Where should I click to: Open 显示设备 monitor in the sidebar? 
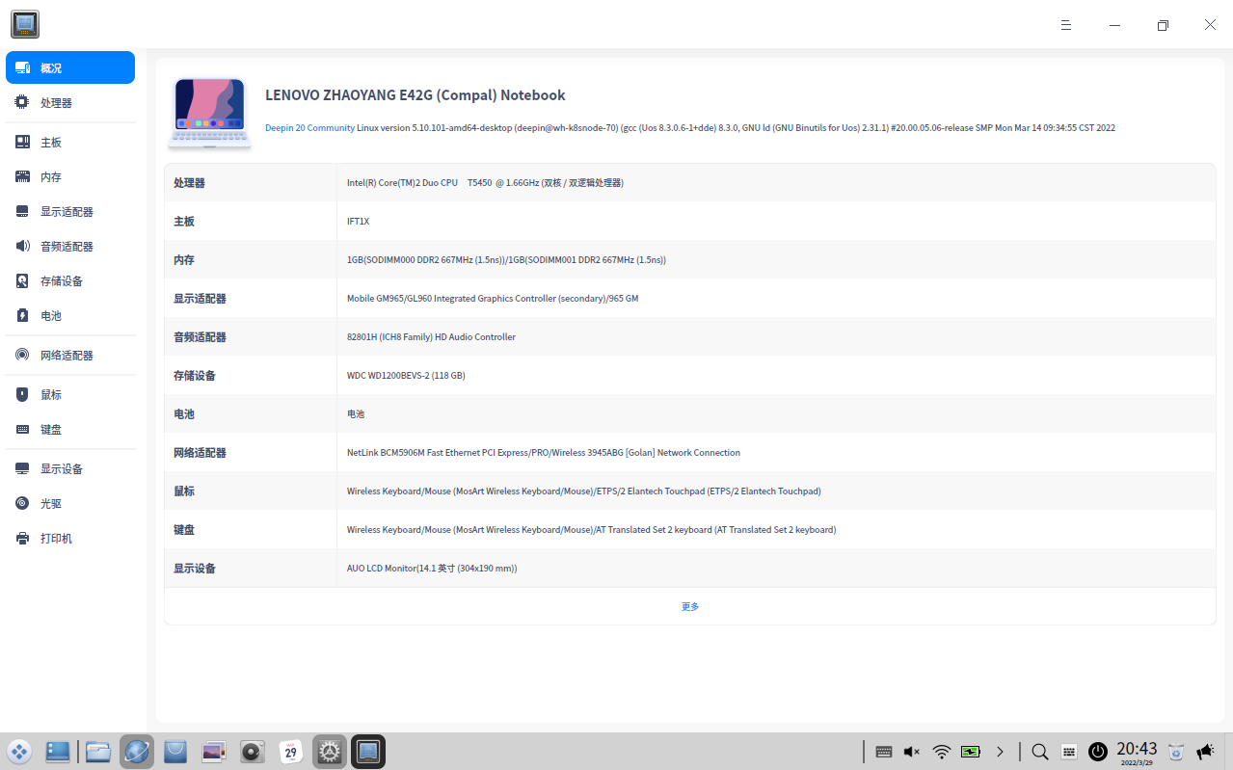(x=70, y=468)
